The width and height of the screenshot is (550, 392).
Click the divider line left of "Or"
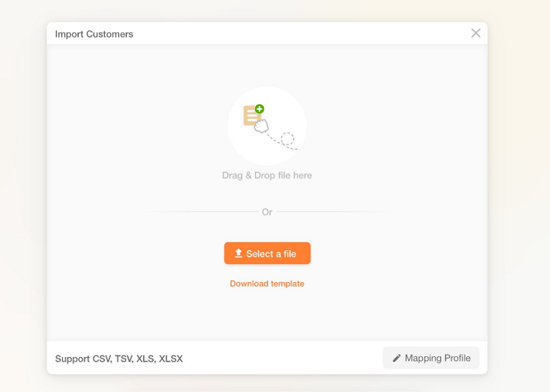coord(204,212)
